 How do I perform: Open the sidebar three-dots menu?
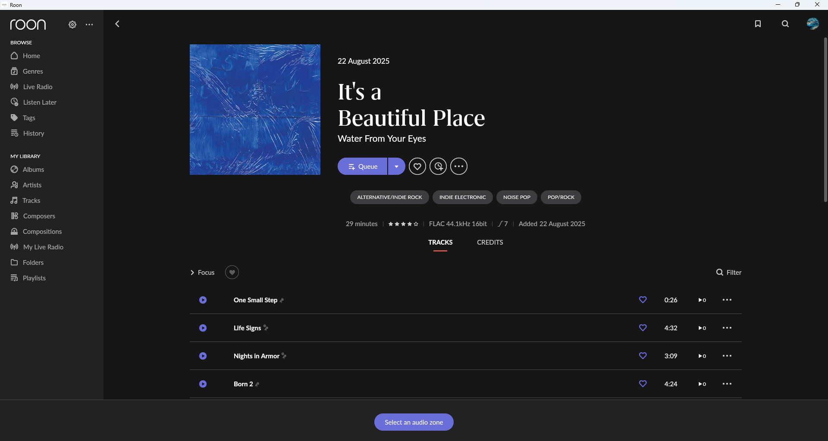pos(89,25)
